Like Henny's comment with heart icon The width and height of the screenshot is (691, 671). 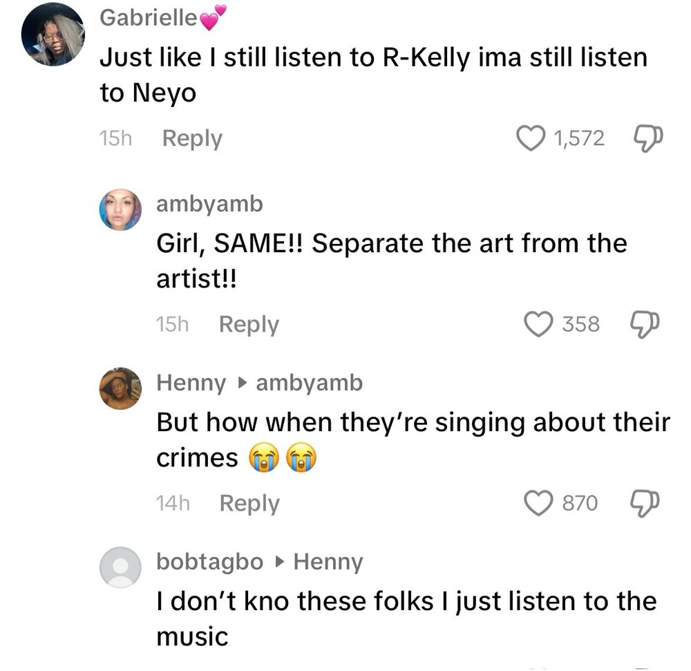(x=540, y=502)
